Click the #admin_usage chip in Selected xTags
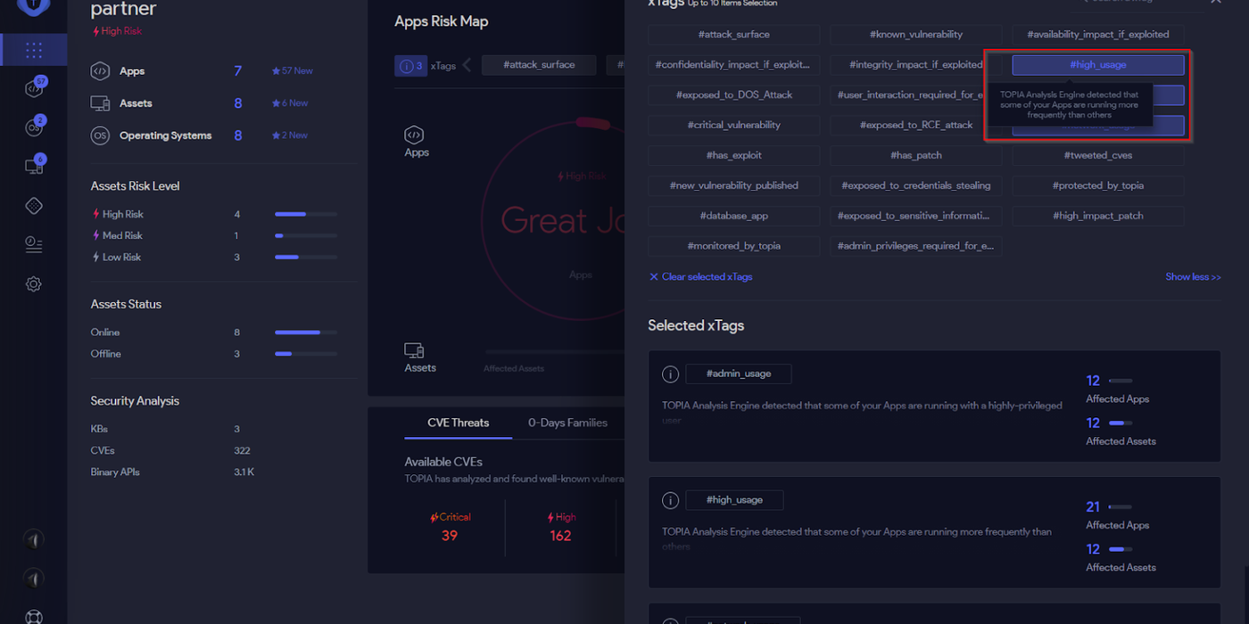The height and width of the screenshot is (624, 1249). pyautogui.click(x=739, y=374)
